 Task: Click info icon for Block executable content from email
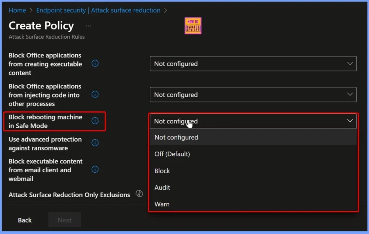(95, 169)
